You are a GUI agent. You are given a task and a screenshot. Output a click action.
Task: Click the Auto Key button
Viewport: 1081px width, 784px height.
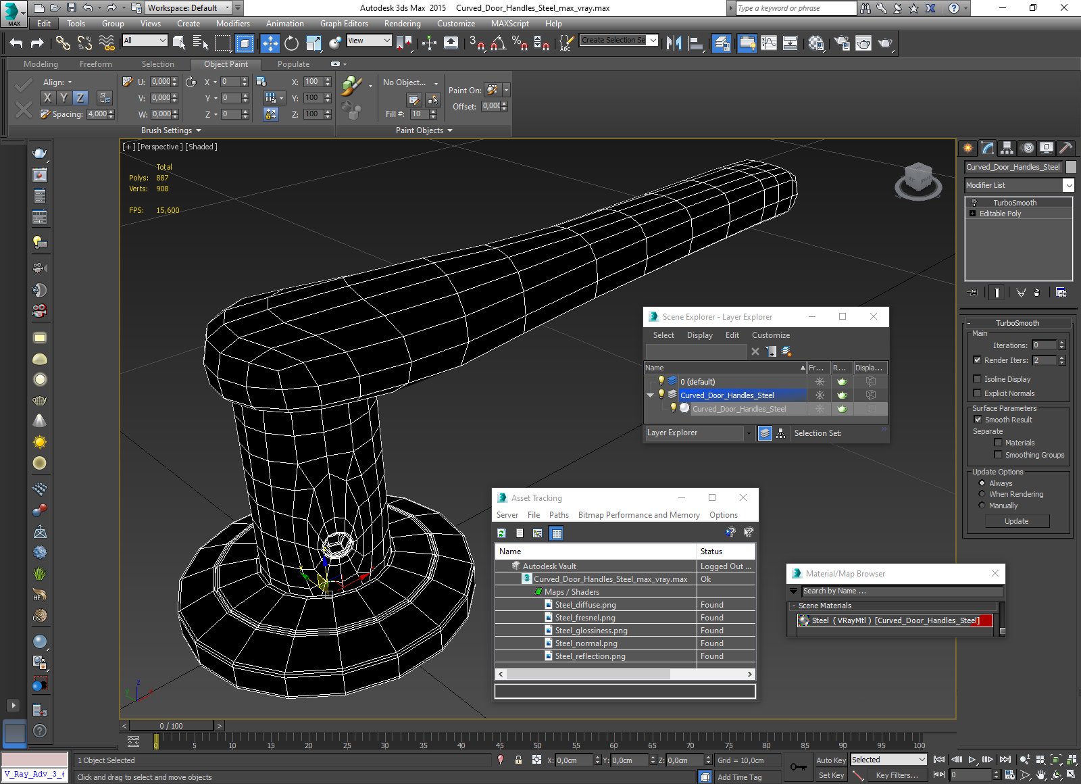pyautogui.click(x=830, y=760)
